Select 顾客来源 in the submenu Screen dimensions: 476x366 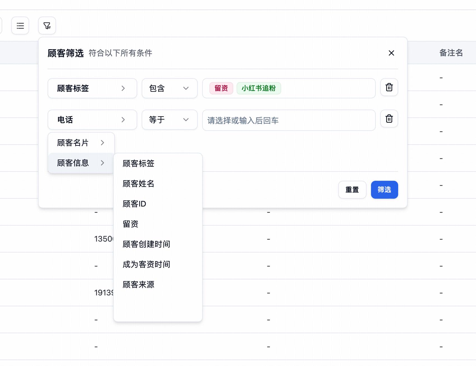tap(139, 284)
